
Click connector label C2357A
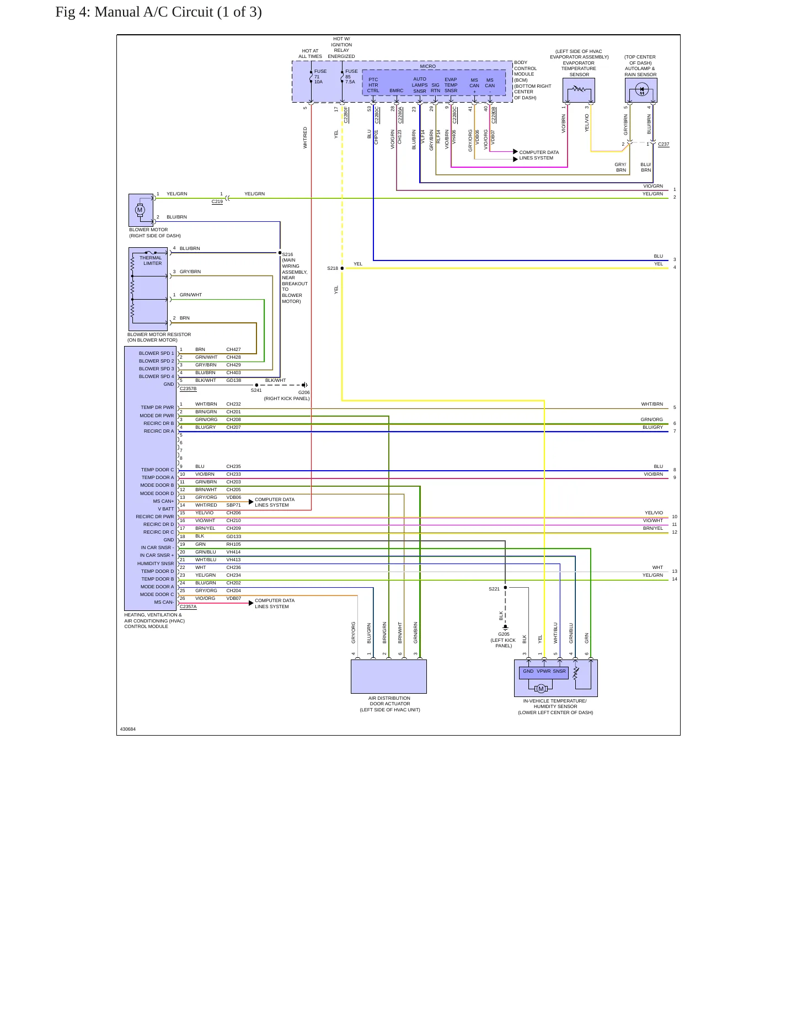188,607
